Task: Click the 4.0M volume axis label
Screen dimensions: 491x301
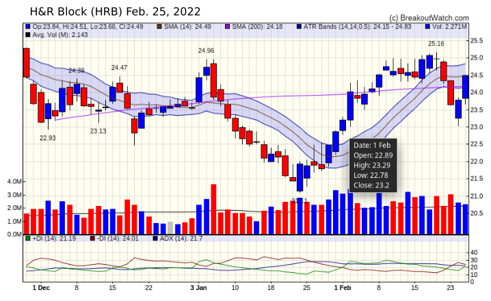Action: 14,182
